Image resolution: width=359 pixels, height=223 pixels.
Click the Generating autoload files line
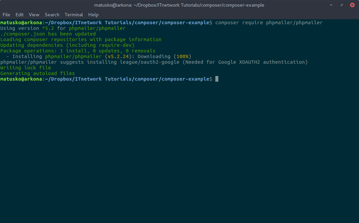(x=37, y=73)
